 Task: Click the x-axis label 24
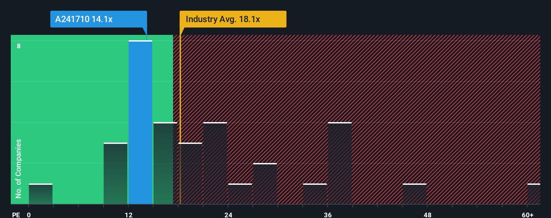click(x=228, y=215)
